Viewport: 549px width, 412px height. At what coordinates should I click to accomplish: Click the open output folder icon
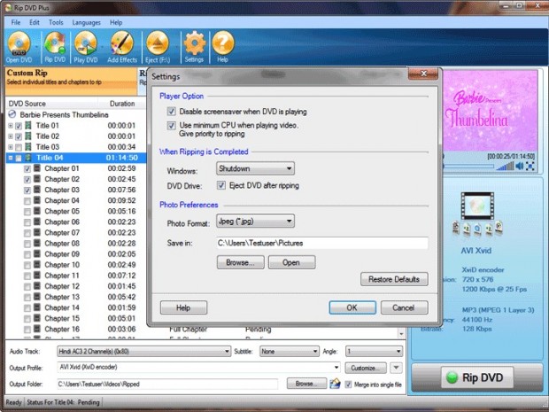[335, 384]
